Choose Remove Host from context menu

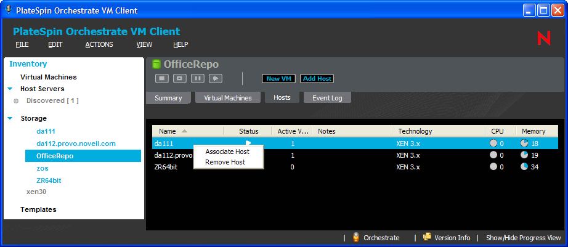point(225,162)
